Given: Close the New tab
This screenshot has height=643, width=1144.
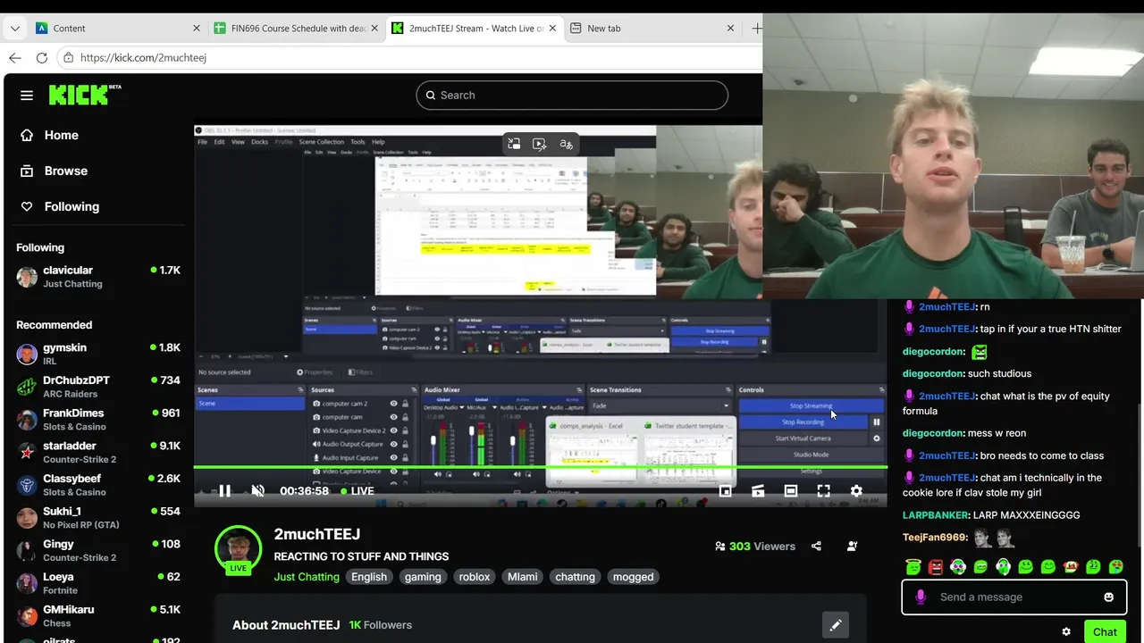Looking at the screenshot, I should (x=730, y=29).
